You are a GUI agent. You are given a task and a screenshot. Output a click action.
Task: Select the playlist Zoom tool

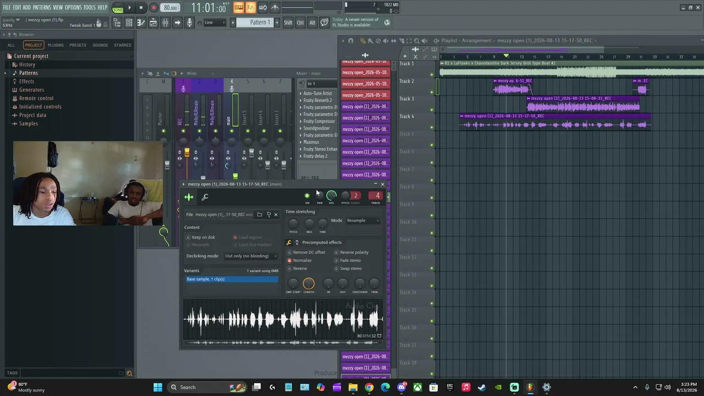(x=416, y=41)
